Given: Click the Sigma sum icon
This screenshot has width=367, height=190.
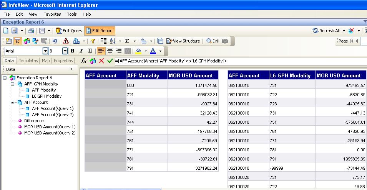Looking at the screenshot, I should pyautogui.click(x=127, y=41).
